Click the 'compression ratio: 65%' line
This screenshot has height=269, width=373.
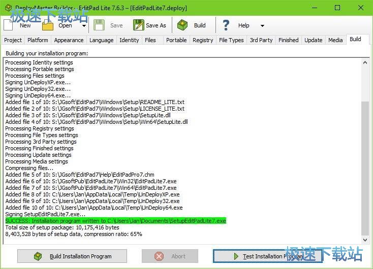click(74, 234)
